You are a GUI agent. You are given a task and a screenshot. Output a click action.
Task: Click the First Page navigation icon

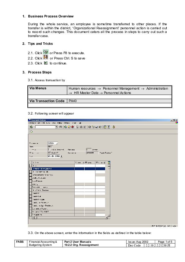[x=90, y=127]
